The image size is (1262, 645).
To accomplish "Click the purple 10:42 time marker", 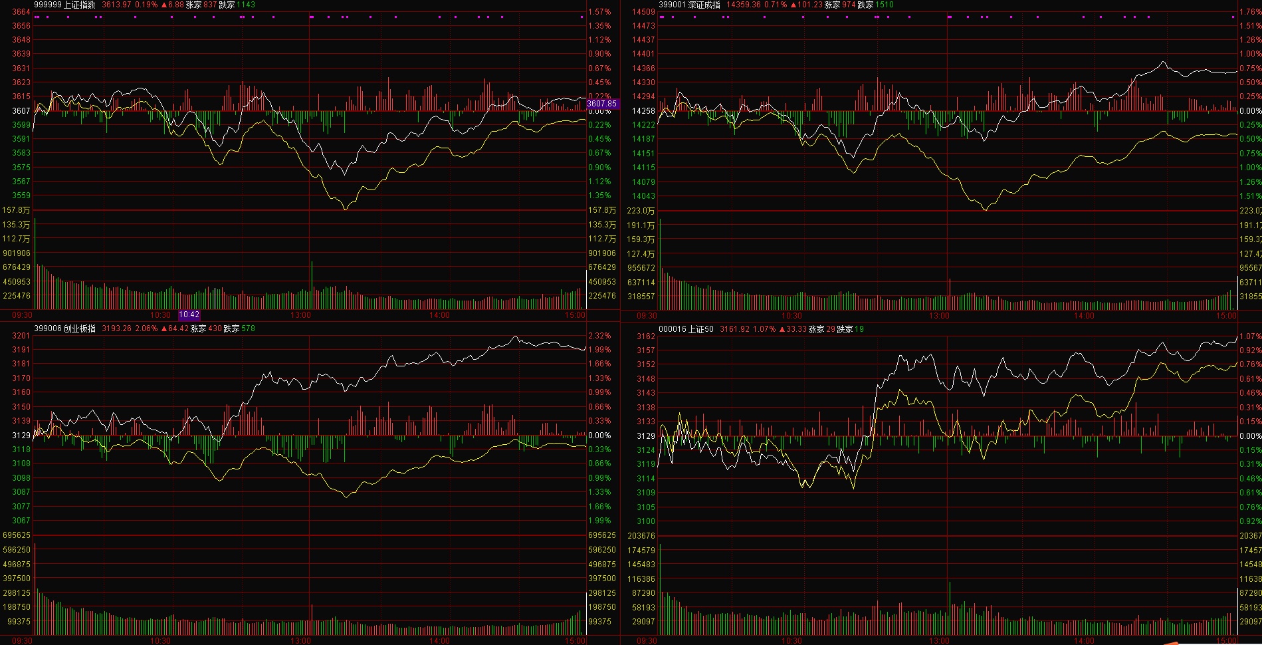I will click(x=189, y=315).
